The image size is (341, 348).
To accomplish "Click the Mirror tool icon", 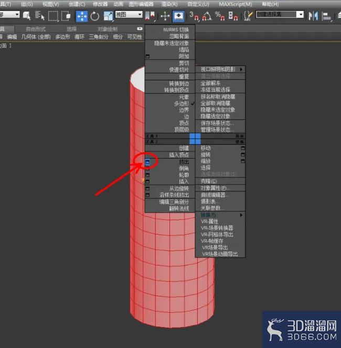I will [313, 16].
